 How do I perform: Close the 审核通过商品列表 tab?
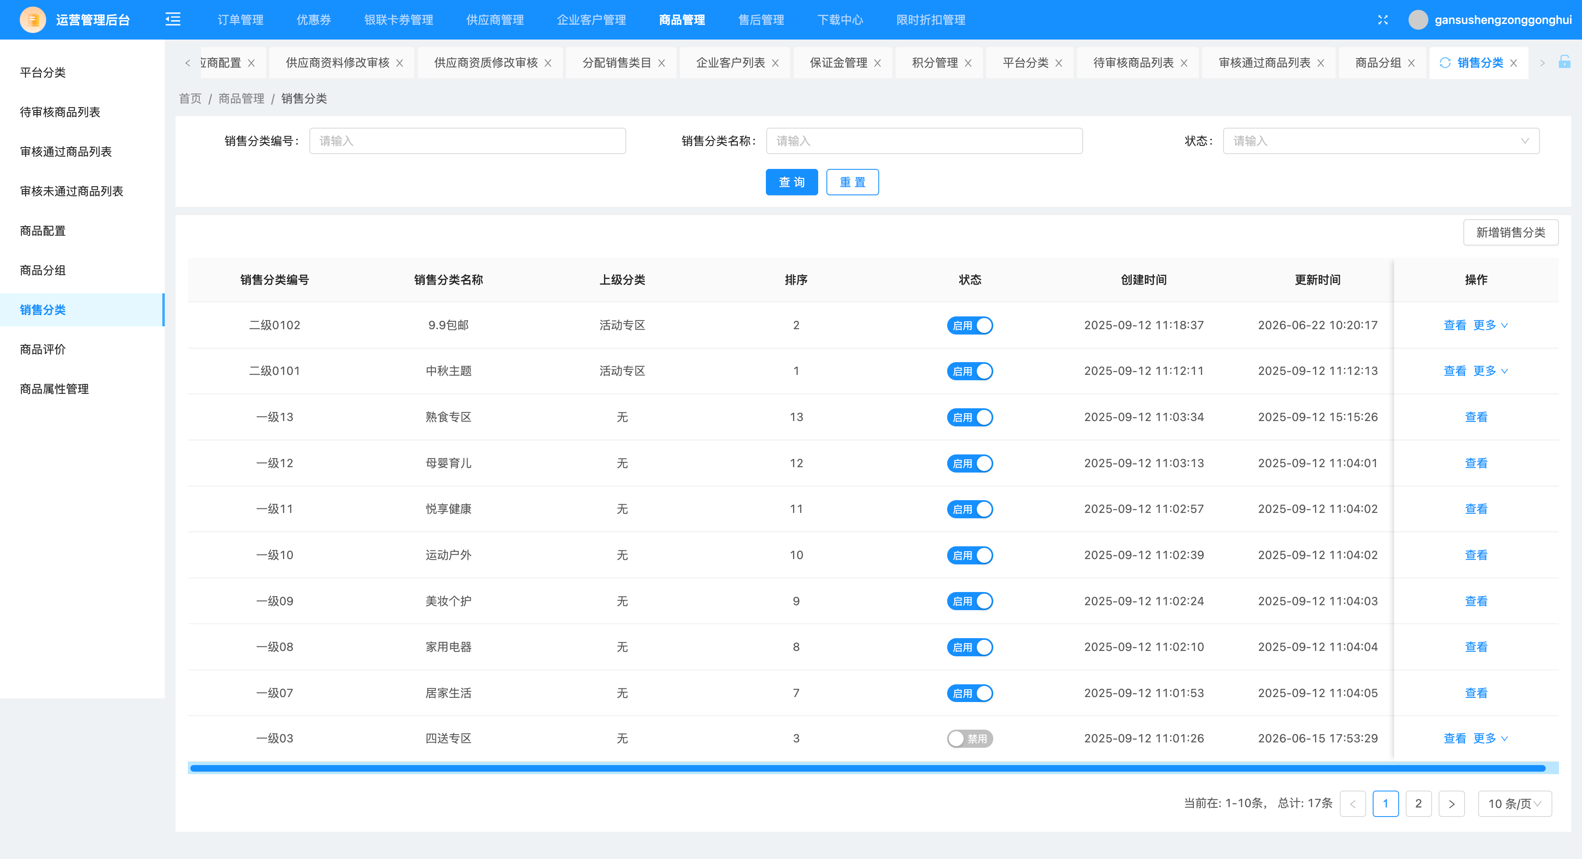point(1320,63)
